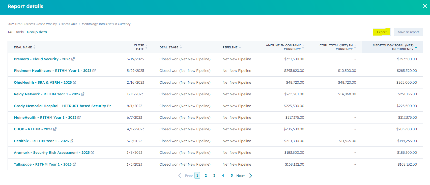The width and height of the screenshot is (430, 185).
Task: Sort table by Deal Name column
Action: (23, 47)
